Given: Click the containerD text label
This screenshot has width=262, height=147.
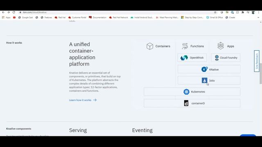Looking at the screenshot, I should pos(198,103).
